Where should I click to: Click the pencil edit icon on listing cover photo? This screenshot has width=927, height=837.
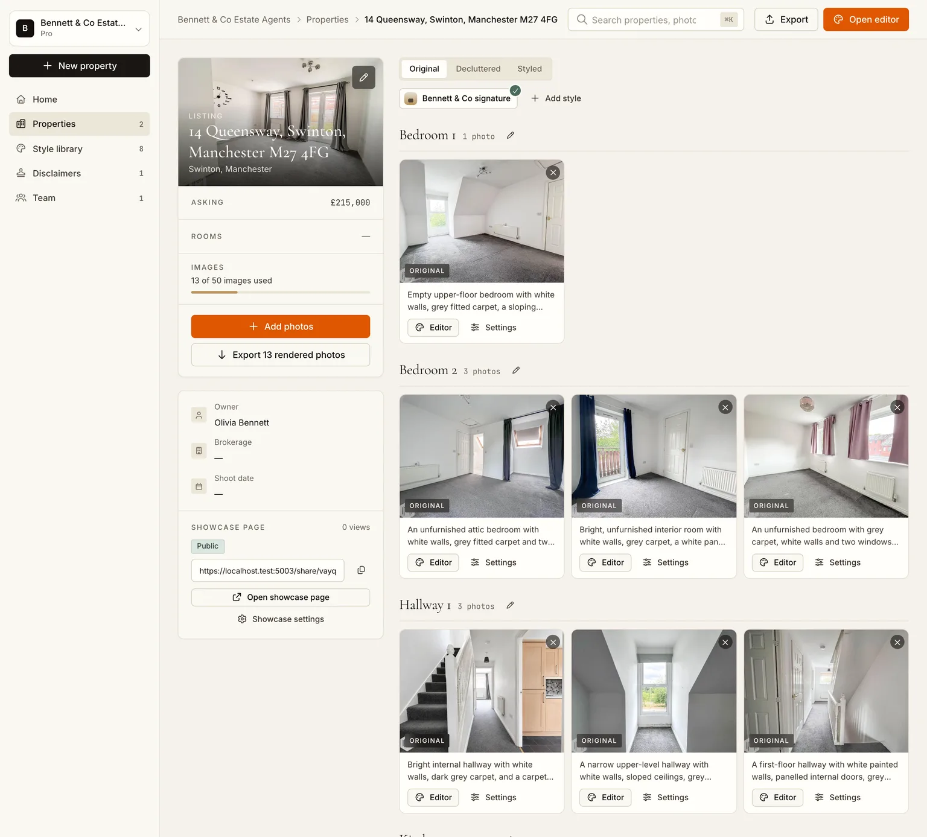363,77
